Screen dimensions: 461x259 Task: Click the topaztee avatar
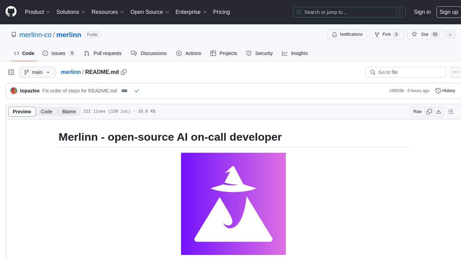point(14,91)
